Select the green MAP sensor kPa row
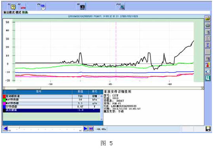The image size is (213, 150). pyautogui.click(x=51, y=100)
